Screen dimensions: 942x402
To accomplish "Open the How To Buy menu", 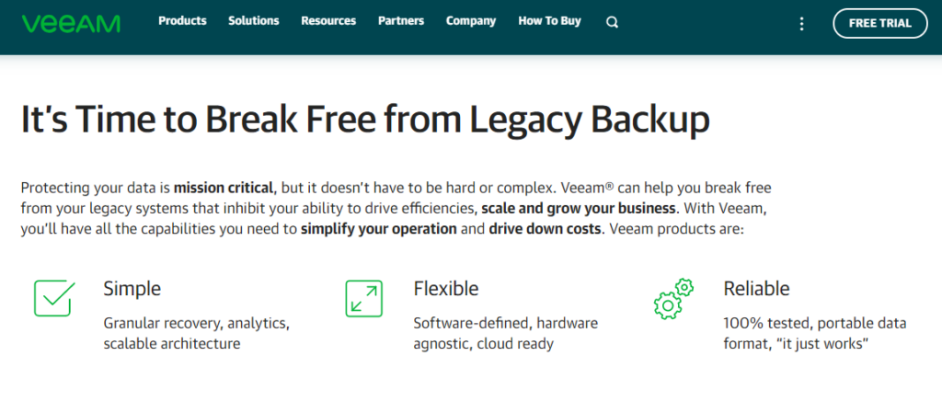I will point(550,21).
